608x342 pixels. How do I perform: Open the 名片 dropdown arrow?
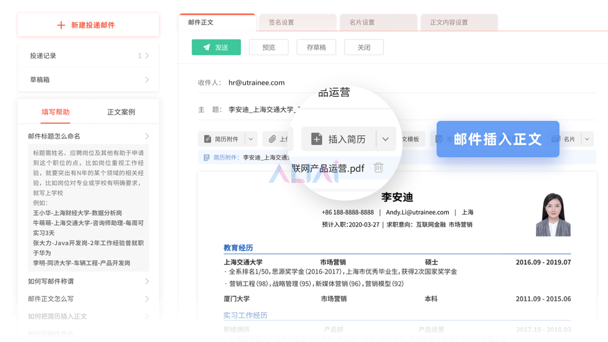pos(587,139)
